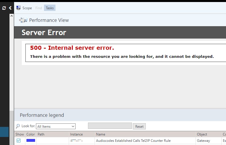
Task: Uncheck Show checkbox for Audiocodes Established Calls rule
Action: pos(18,140)
